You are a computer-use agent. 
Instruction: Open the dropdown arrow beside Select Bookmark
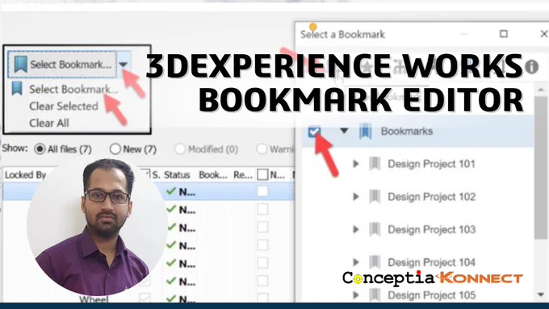[x=124, y=65]
